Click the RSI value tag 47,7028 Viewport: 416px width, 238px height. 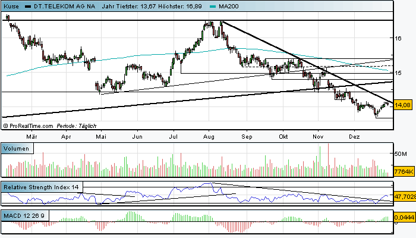405,196
